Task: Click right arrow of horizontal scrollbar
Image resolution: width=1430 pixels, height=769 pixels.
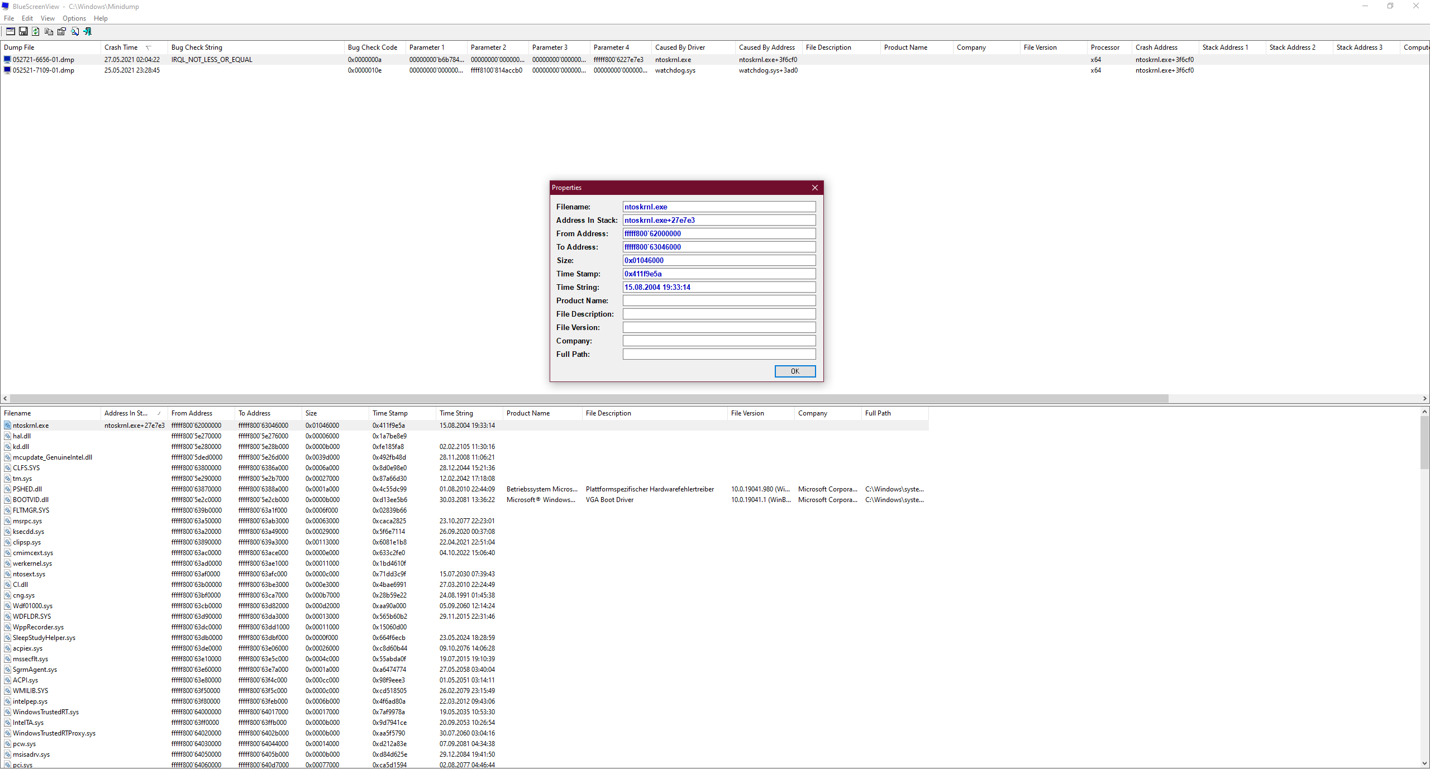Action: coord(1424,399)
